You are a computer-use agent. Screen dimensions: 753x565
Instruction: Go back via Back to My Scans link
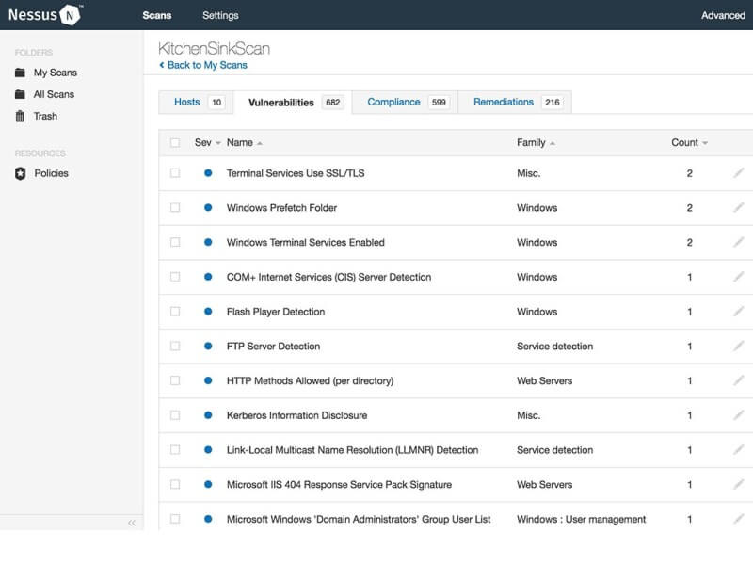tap(206, 65)
